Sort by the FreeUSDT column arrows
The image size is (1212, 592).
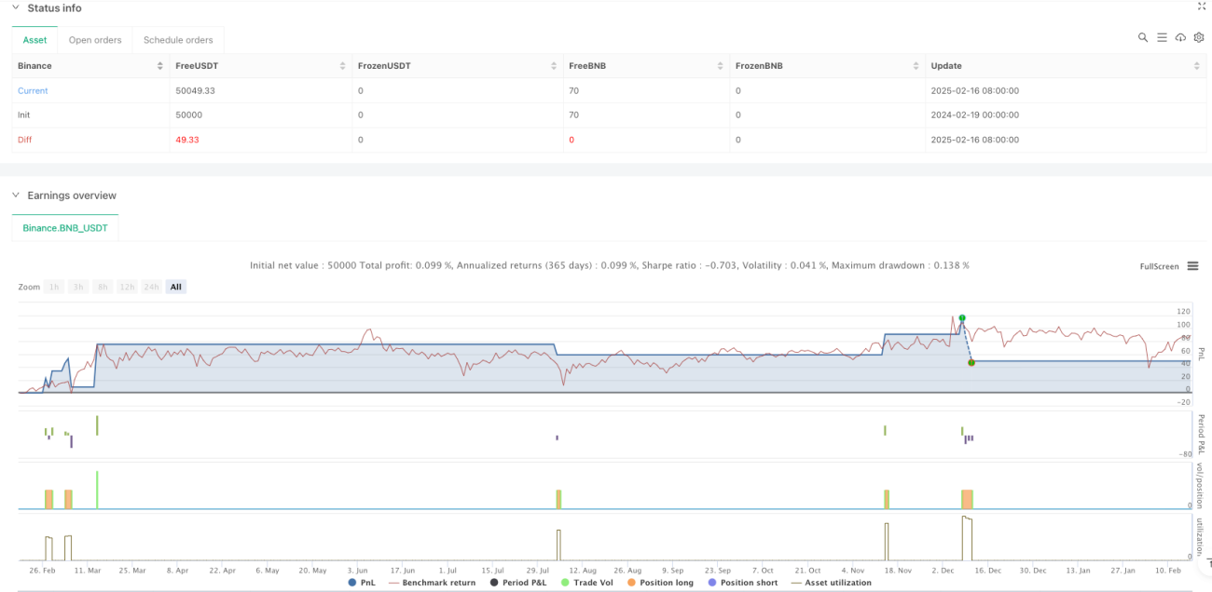[x=343, y=66]
